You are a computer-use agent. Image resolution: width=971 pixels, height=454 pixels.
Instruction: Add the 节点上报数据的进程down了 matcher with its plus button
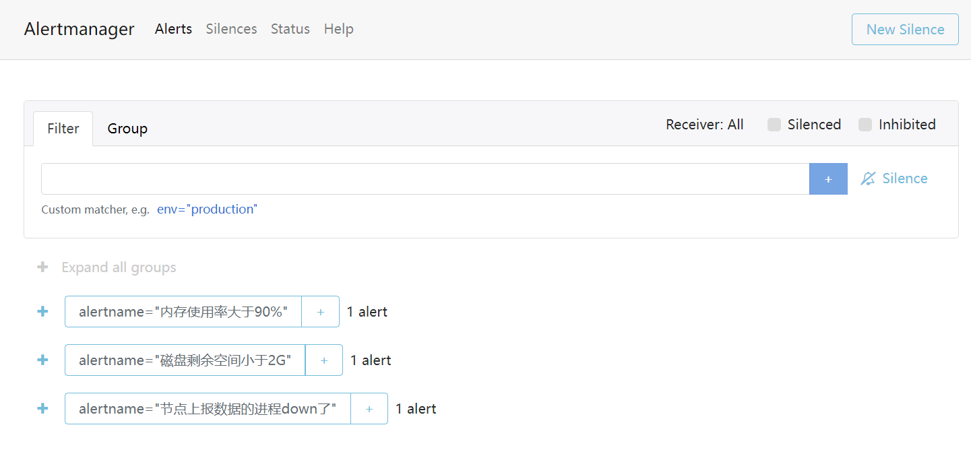click(x=369, y=409)
